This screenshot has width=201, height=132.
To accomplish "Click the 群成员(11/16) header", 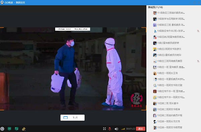I will click(x=155, y=7).
